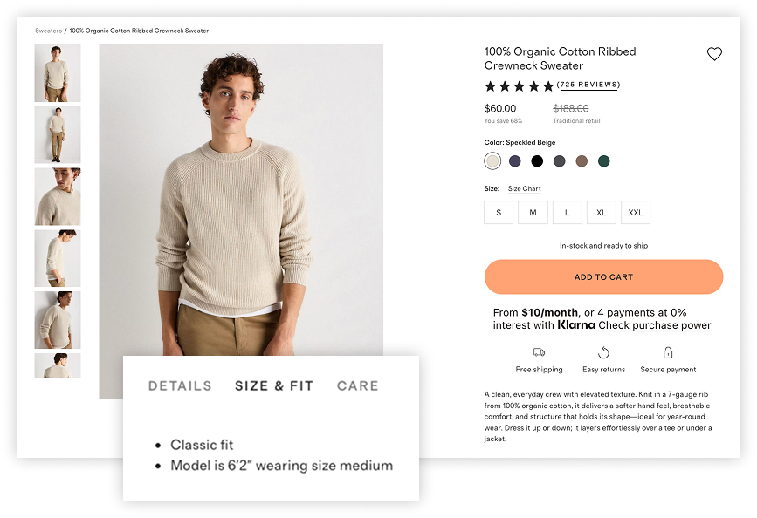Switch to the Details tab
Viewport: 757px width, 518px height.
coord(181,385)
